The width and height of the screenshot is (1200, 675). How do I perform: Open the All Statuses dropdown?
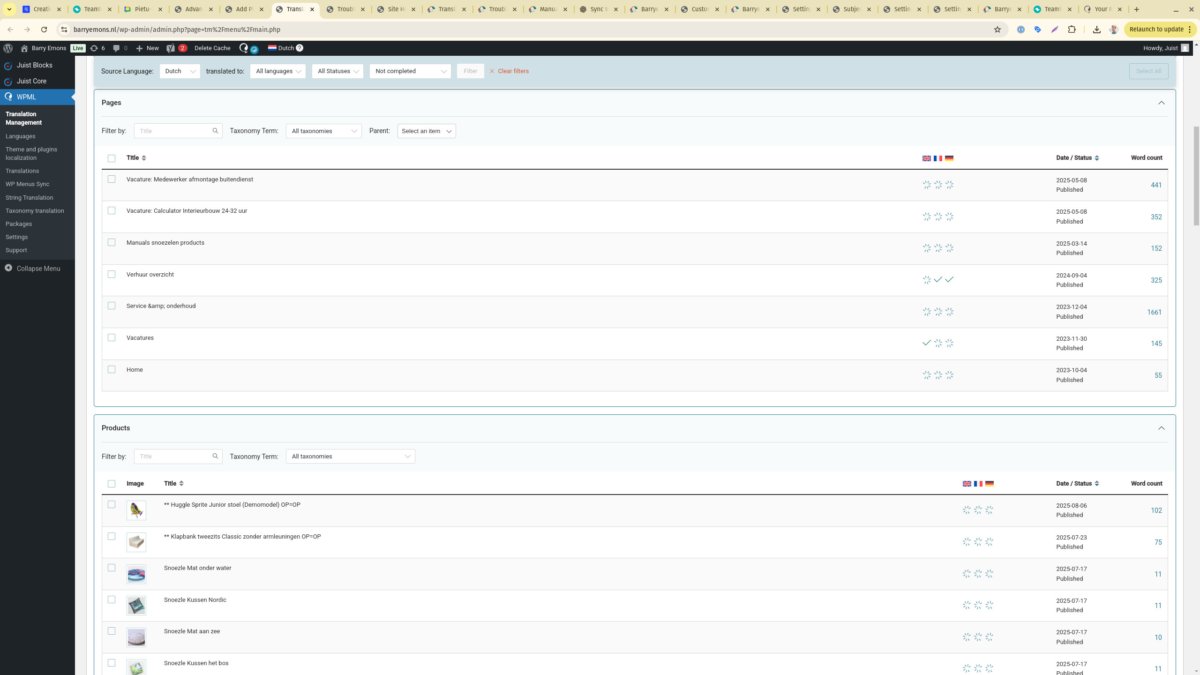[337, 71]
